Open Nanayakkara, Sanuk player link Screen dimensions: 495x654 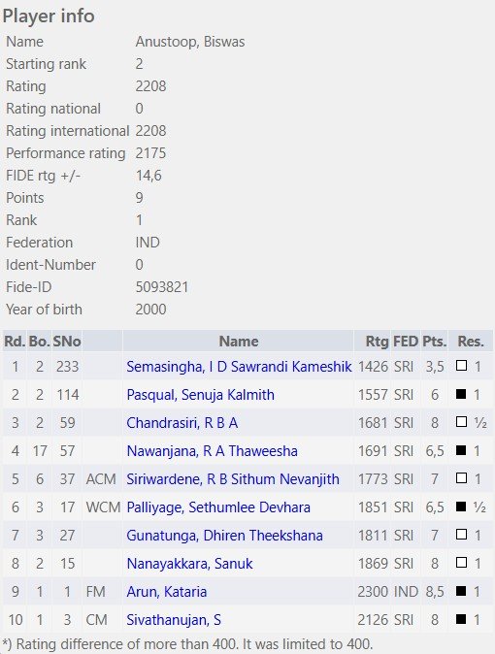coord(189,564)
